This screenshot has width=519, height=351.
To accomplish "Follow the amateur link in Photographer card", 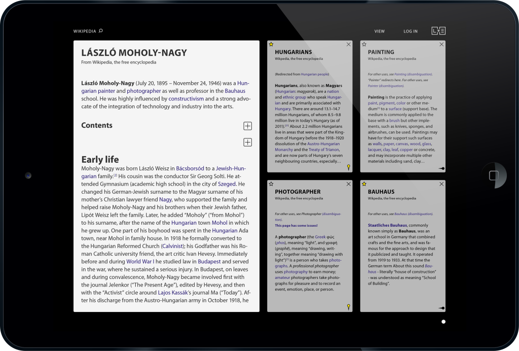I will pos(282,278).
